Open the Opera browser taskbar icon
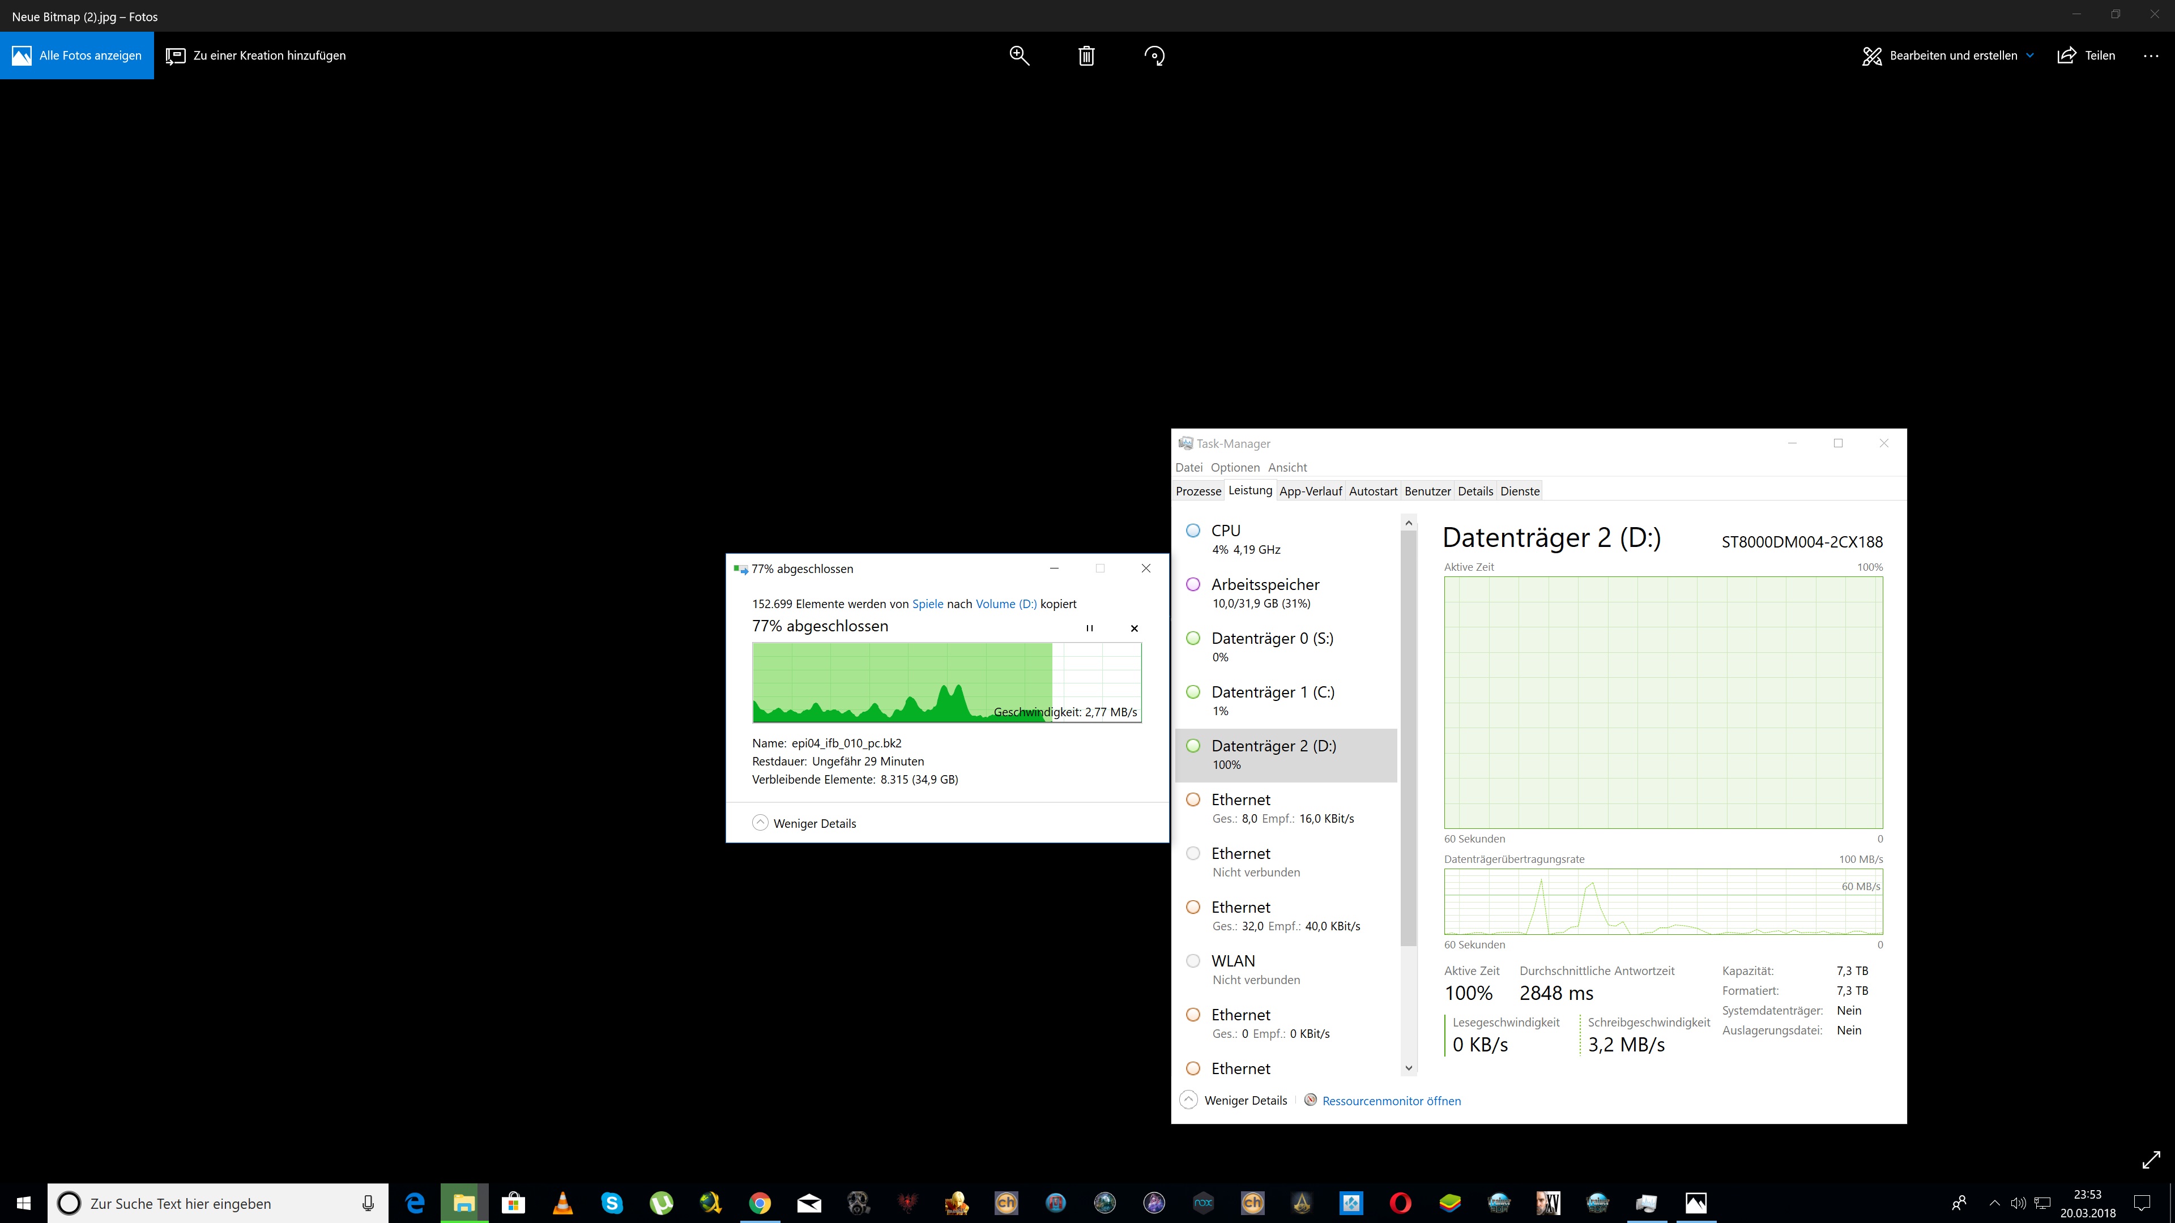The image size is (2175, 1223). [x=1400, y=1203]
